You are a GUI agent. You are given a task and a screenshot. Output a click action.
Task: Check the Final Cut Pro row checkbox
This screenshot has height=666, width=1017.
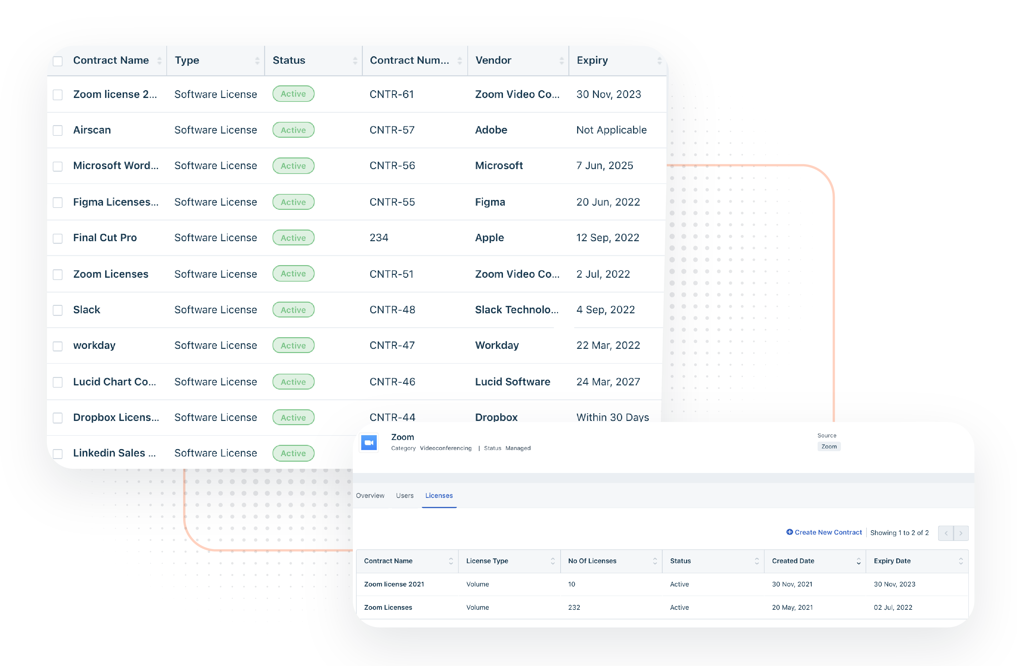[x=58, y=238]
